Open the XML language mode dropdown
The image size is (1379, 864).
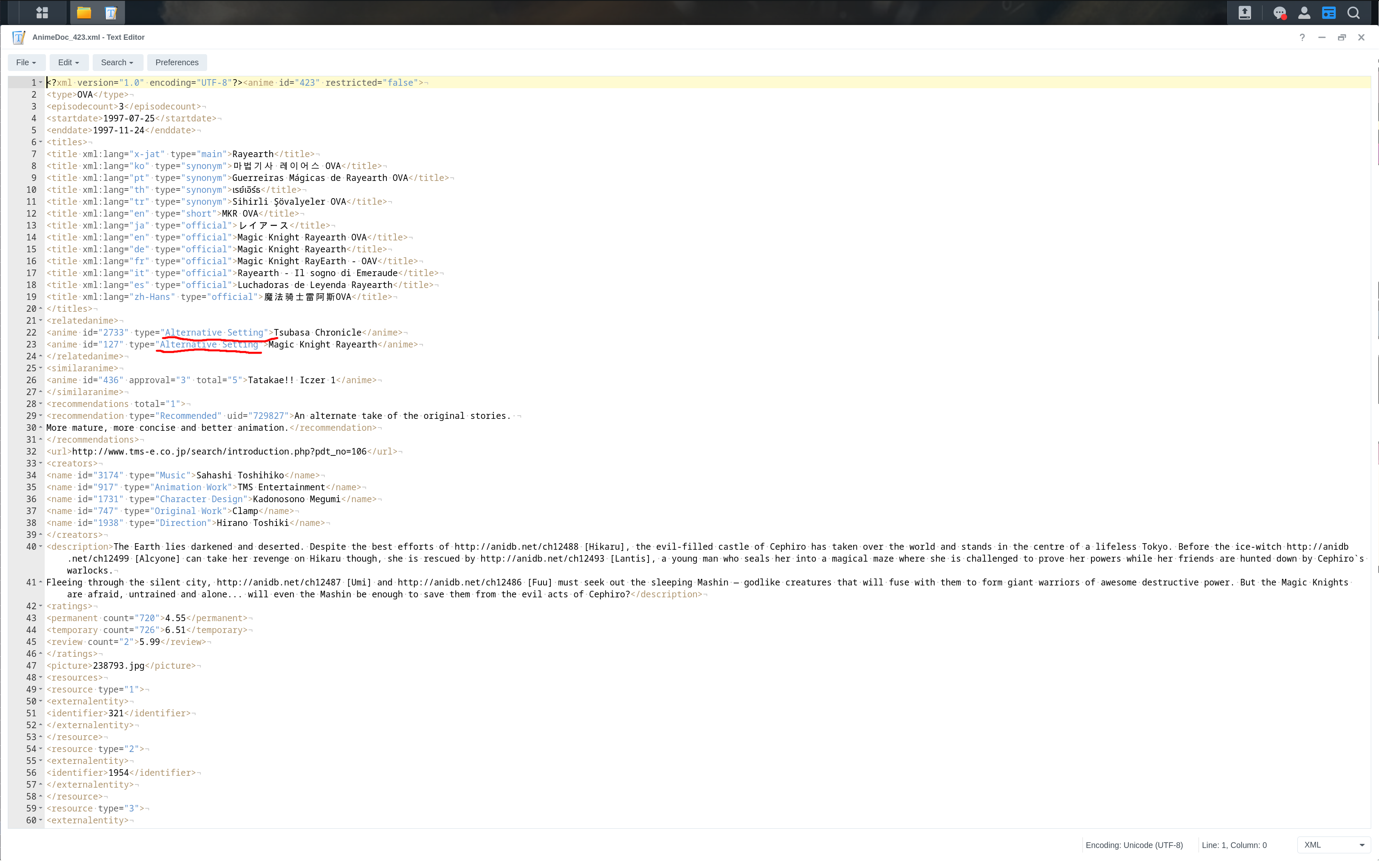(1334, 845)
